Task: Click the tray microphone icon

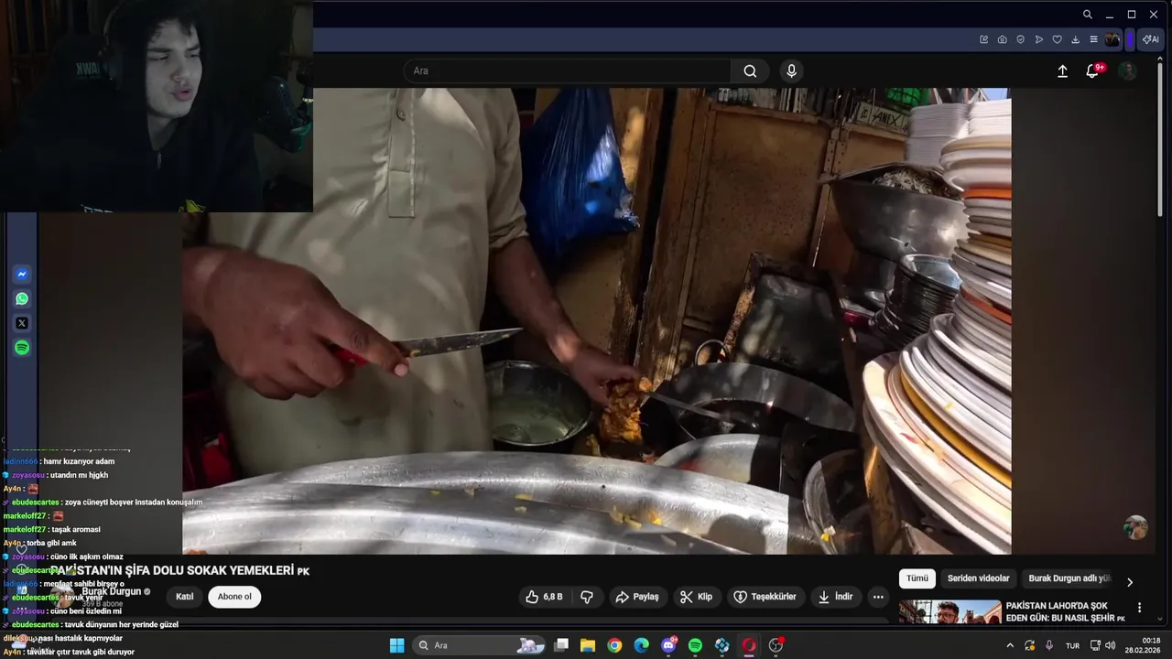Action: coord(1049,645)
